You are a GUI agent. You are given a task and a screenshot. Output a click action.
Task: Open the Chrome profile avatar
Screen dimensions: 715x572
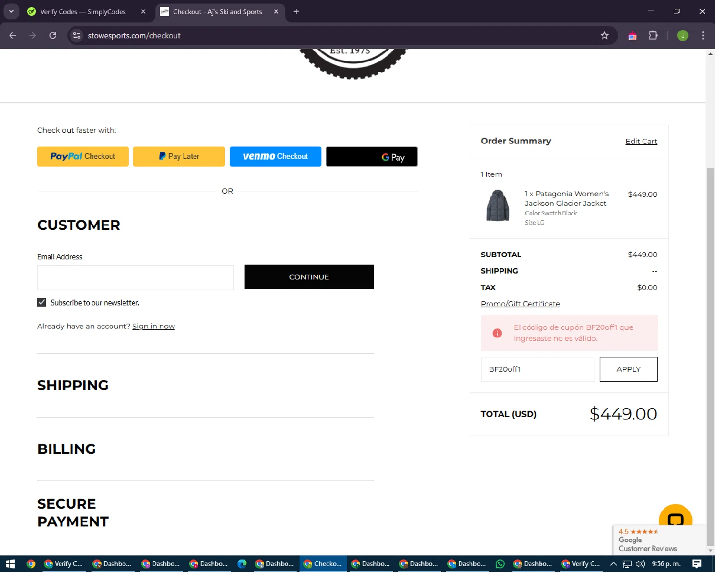pyautogui.click(x=683, y=35)
